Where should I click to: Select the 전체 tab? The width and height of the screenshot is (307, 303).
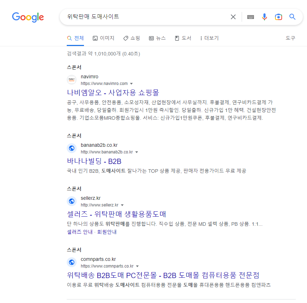pyautogui.click(x=76, y=38)
